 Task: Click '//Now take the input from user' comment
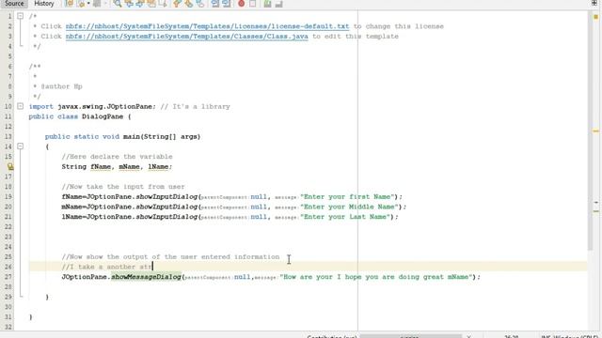(x=123, y=187)
